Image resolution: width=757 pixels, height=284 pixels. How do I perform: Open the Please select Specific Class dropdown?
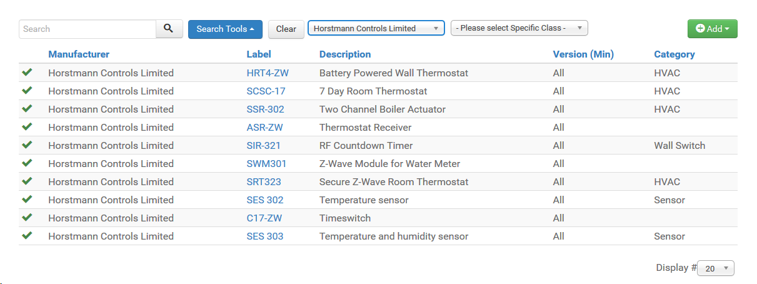click(519, 28)
